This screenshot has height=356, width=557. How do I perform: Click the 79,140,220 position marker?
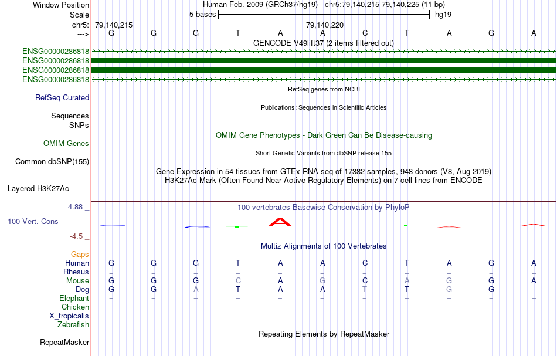click(325, 25)
